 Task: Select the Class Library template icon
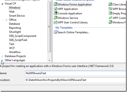[110, 4]
